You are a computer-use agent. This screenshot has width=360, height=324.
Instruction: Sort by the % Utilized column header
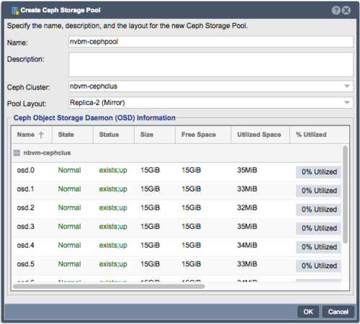pyautogui.click(x=320, y=135)
